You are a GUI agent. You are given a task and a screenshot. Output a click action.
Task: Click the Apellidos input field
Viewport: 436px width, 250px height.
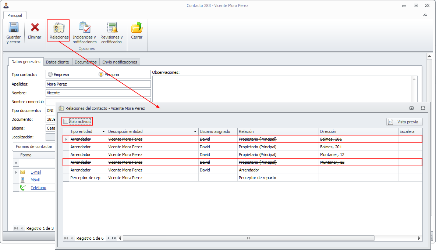pos(98,84)
